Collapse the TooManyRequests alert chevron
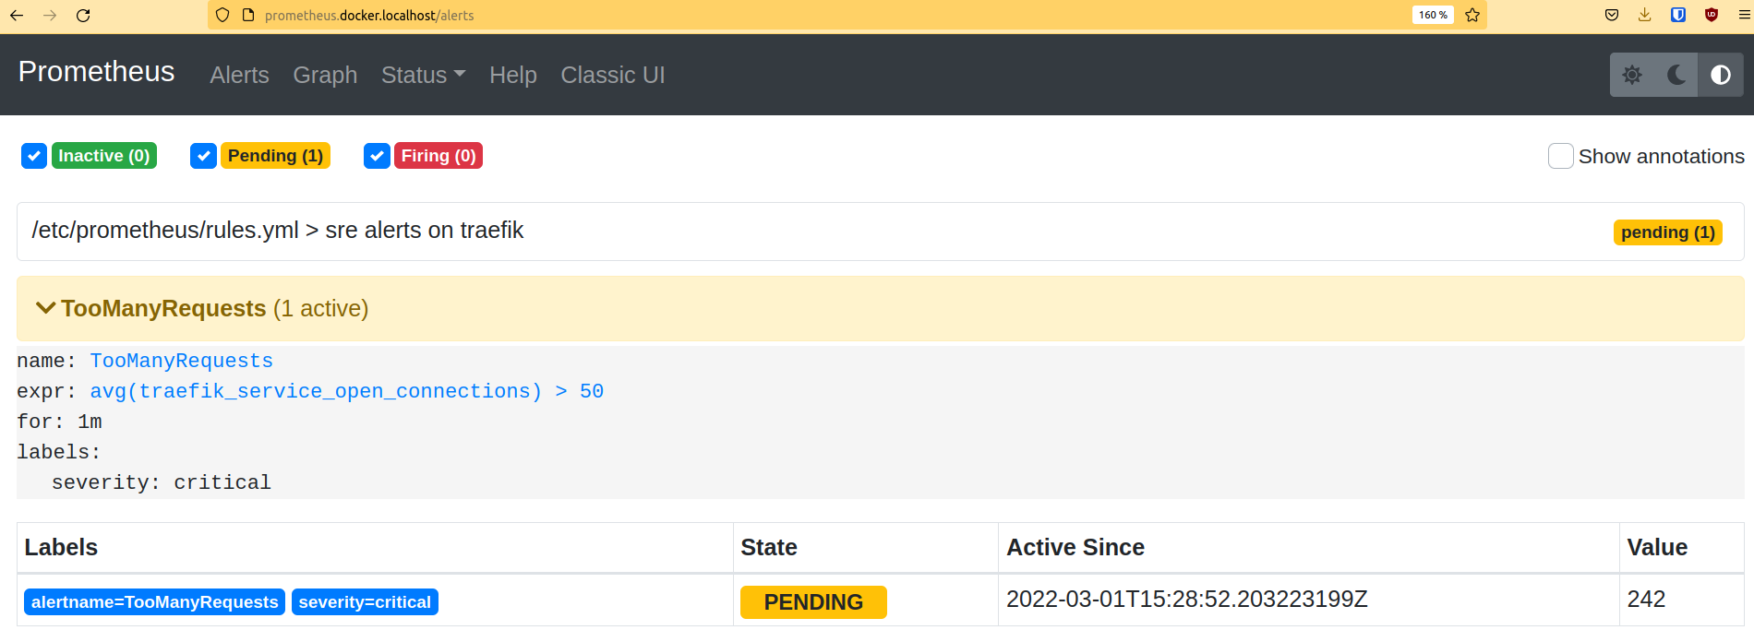1754x642 pixels. [45, 308]
